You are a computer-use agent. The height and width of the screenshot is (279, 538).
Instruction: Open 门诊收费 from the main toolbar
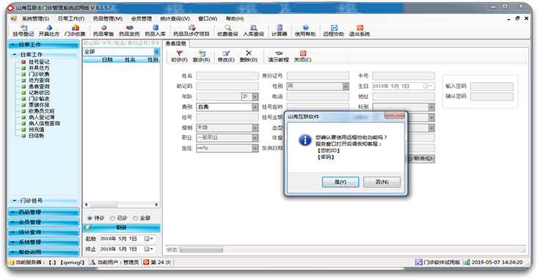tap(75, 31)
